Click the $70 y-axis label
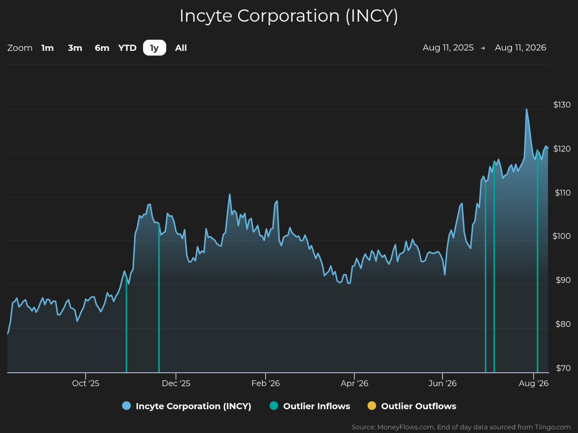The width and height of the screenshot is (578, 433). point(563,368)
